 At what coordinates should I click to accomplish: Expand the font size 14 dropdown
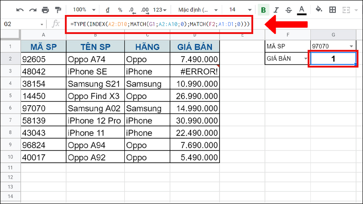[x=238, y=10]
